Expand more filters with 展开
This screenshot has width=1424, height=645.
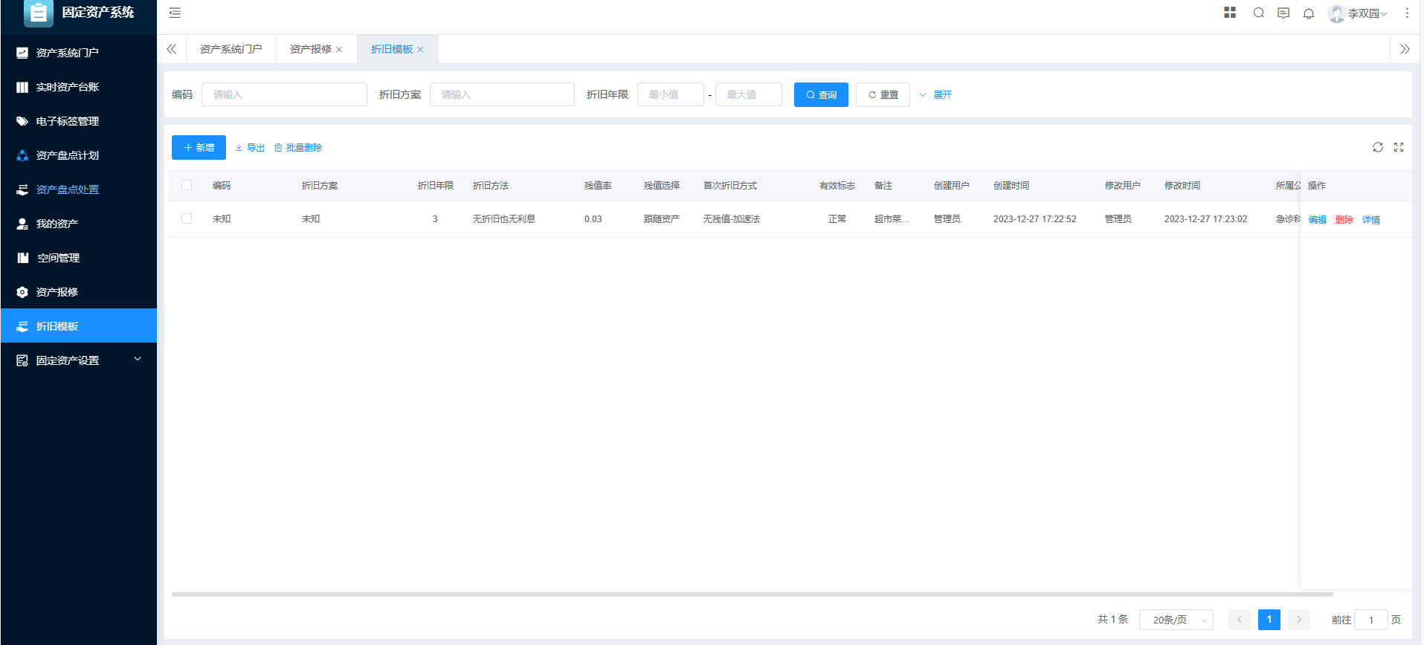pyautogui.click(x=935, y=95)
